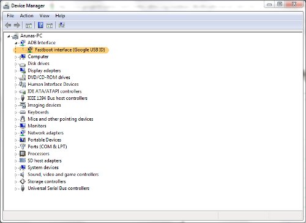Open the Help toolbar icon with question mark
Screen dimensions: 306x223
40,25
